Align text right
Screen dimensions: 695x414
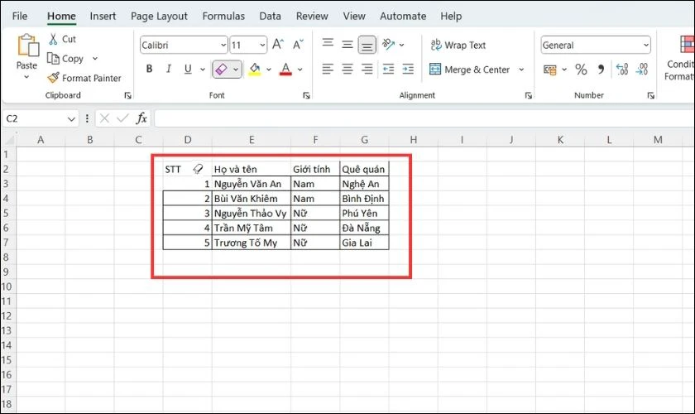367,70
